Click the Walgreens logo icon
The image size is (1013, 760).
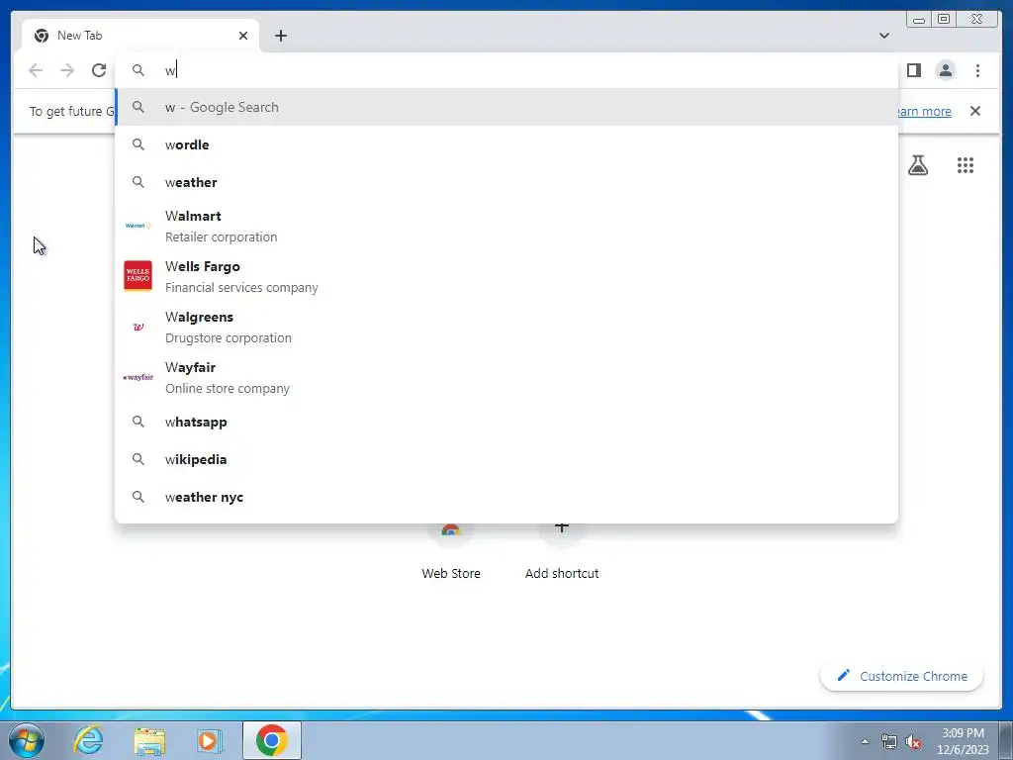(138, 327)
